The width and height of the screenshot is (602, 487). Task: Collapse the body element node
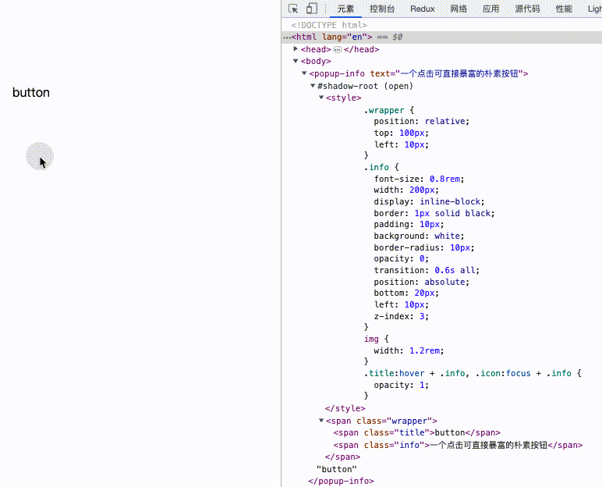296,61
